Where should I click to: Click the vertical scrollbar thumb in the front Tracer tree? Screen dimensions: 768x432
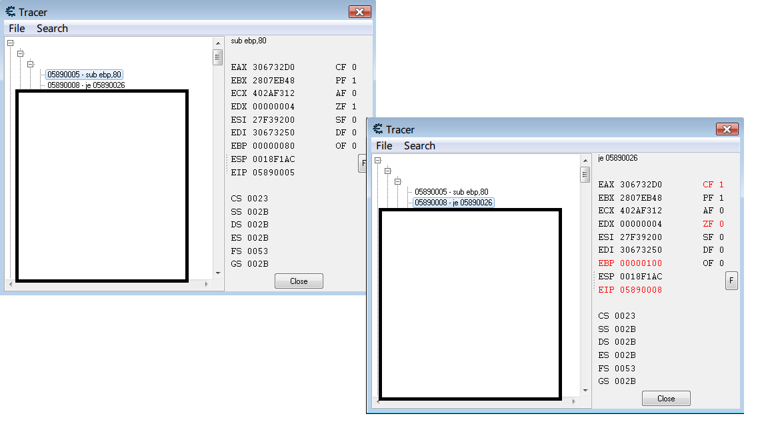[x=585, y=175]
